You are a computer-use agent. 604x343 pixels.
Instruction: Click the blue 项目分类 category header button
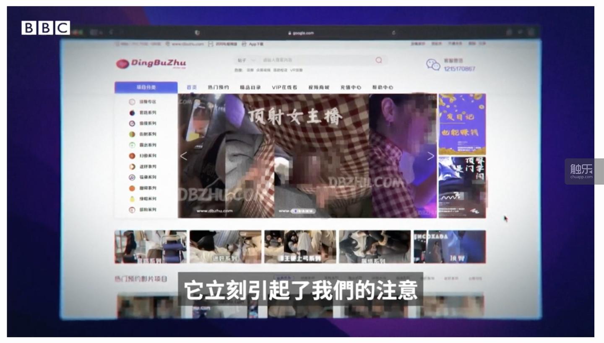point(146,87)
